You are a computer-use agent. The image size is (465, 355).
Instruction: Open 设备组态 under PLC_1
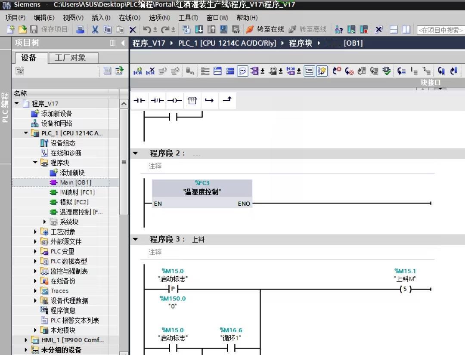58,143
